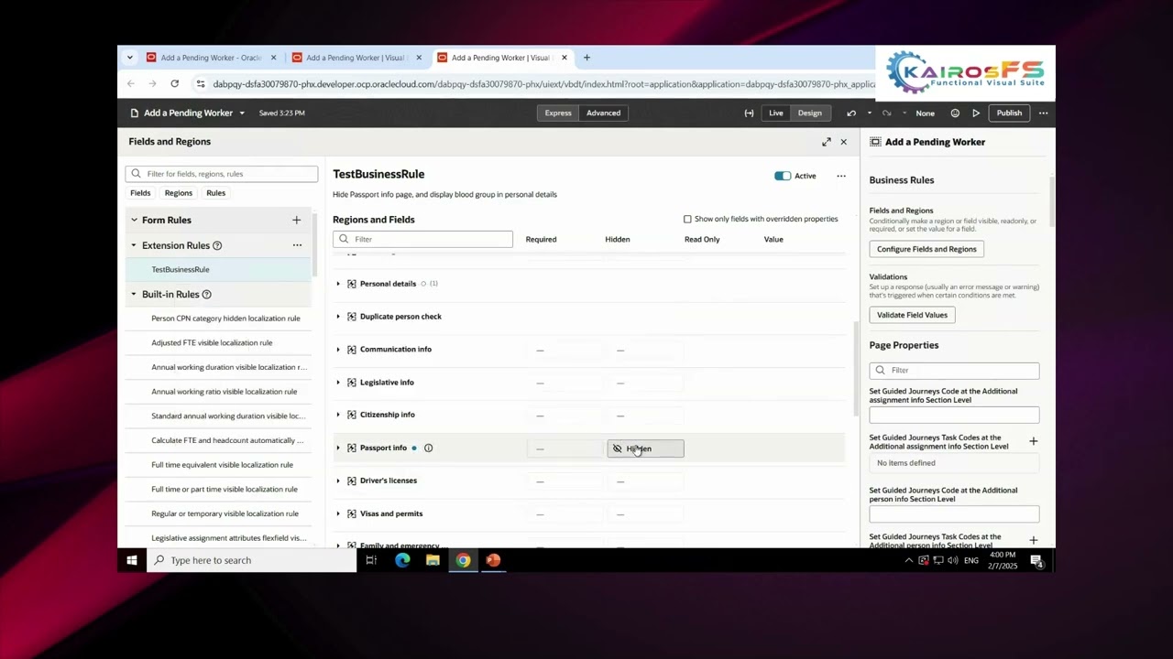Switch to Express mode
1173x659 pixels.
pyautogui.click(x=558, y=113)
